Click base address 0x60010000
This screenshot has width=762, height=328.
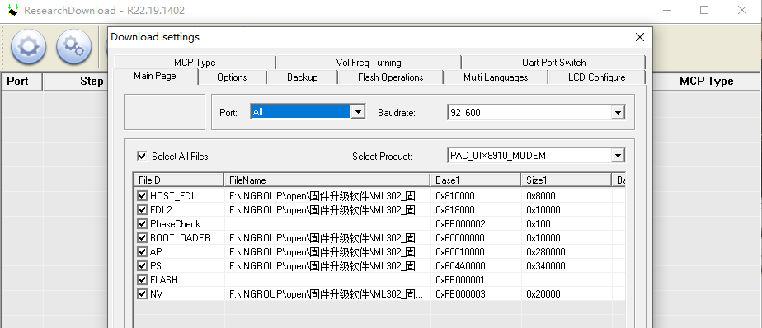pyautogui.click(x=460, y=252)
